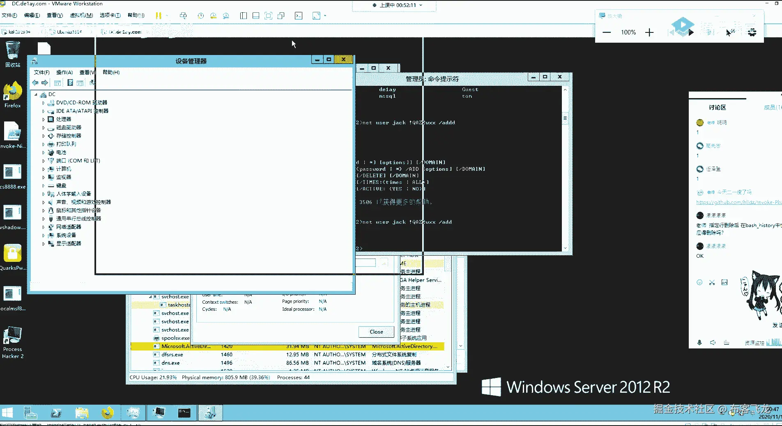
Task: Open VMware console view icon
Action: [x=299, y=16]
